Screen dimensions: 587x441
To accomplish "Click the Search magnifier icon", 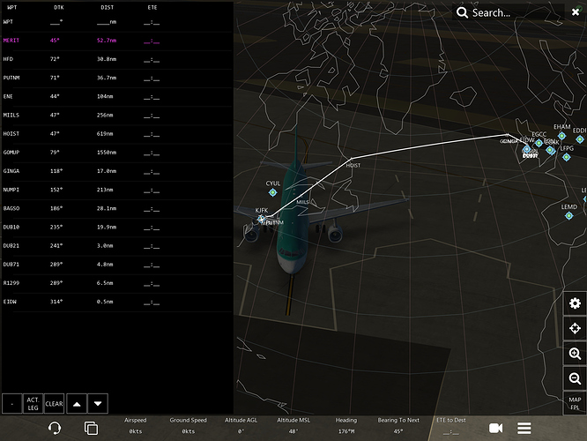I will 462,12.
